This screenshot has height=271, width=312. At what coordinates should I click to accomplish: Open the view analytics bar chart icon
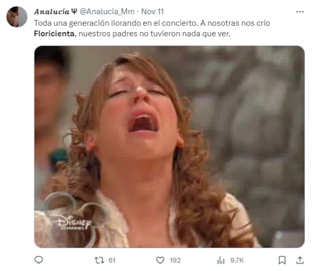point(221,260)
